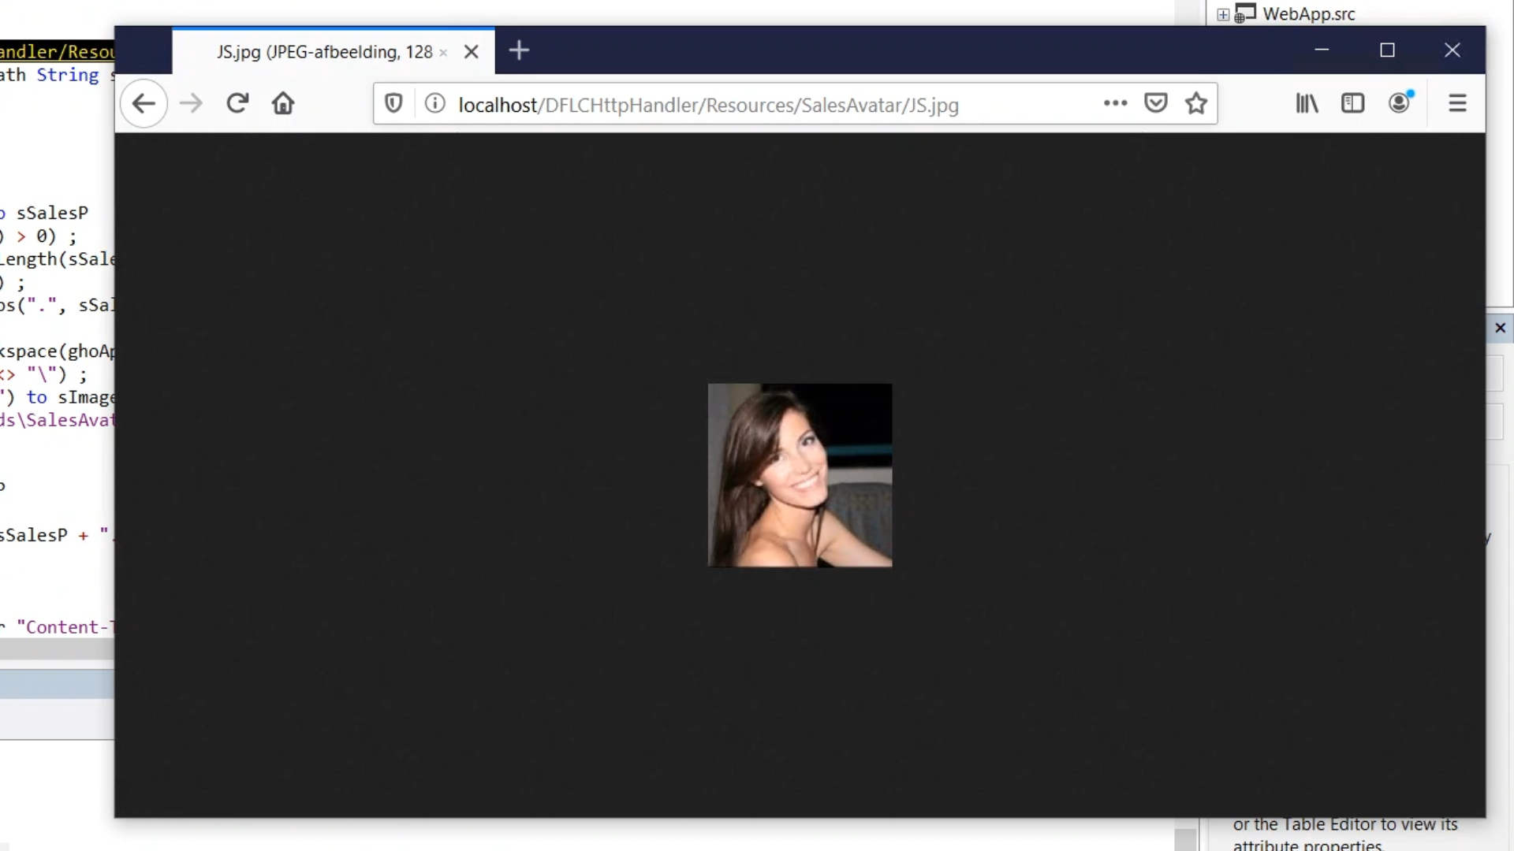Viewport: 1514px width, 851px height.
Task: Open a new tab with plus
Action: pos(519,50)
